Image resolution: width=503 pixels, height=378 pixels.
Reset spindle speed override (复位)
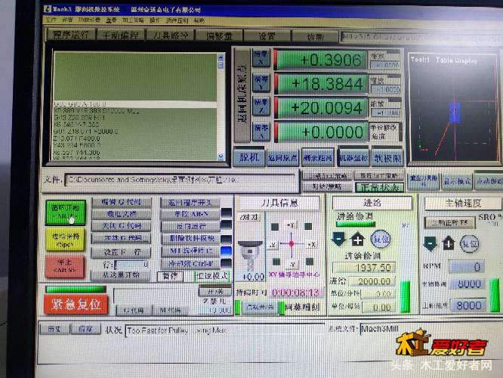[x=470, y=243]
